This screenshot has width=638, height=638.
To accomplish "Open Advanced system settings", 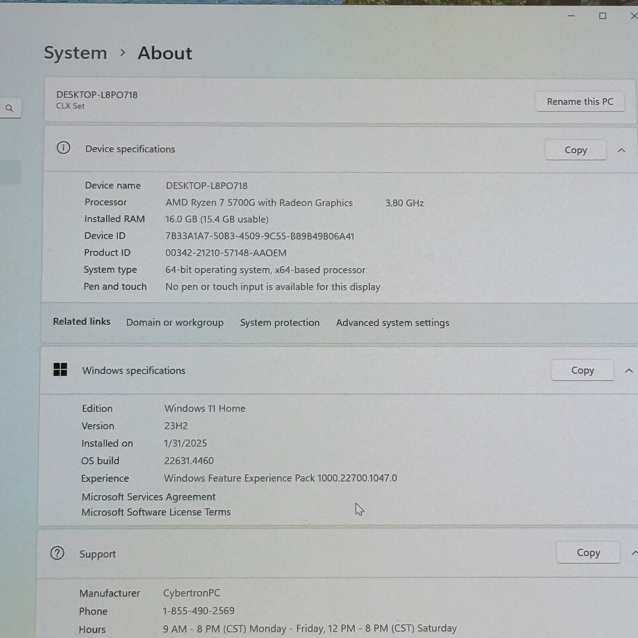I will [392, 323].
